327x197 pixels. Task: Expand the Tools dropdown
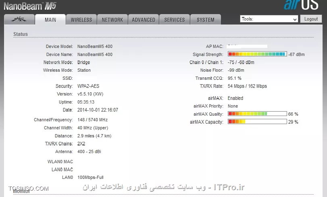pos(269,19)
